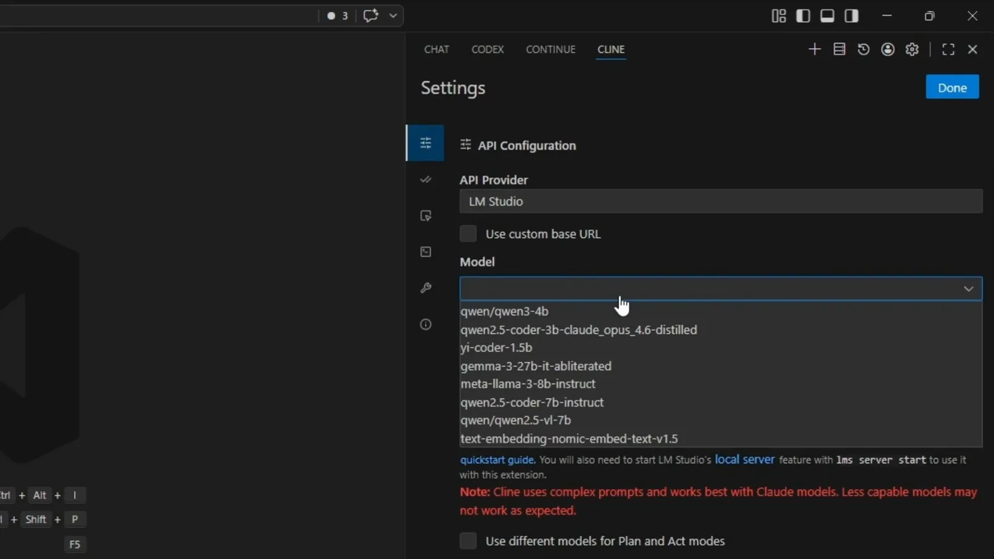Pick gemma-3-27b-it-abliterated from the list
The height and width of the screenshot is (559, 994).
click(x=721, y=366)
